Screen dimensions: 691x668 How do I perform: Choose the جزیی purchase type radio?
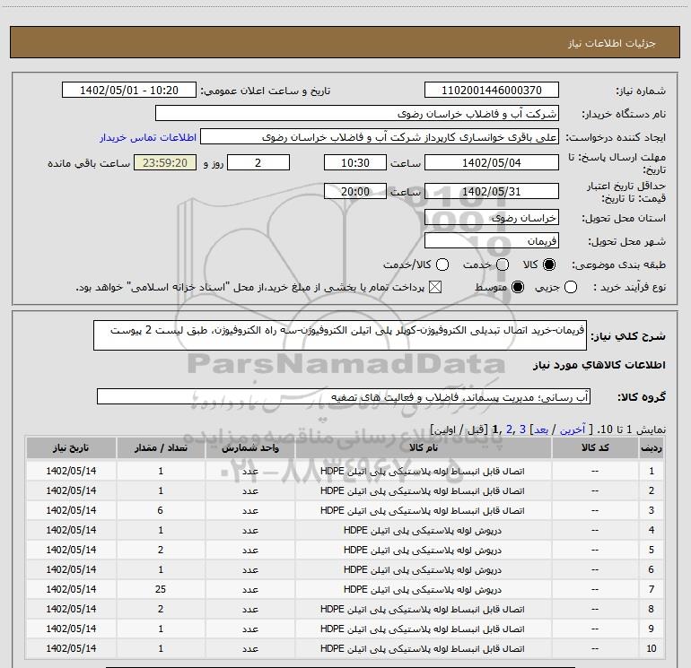571,287
